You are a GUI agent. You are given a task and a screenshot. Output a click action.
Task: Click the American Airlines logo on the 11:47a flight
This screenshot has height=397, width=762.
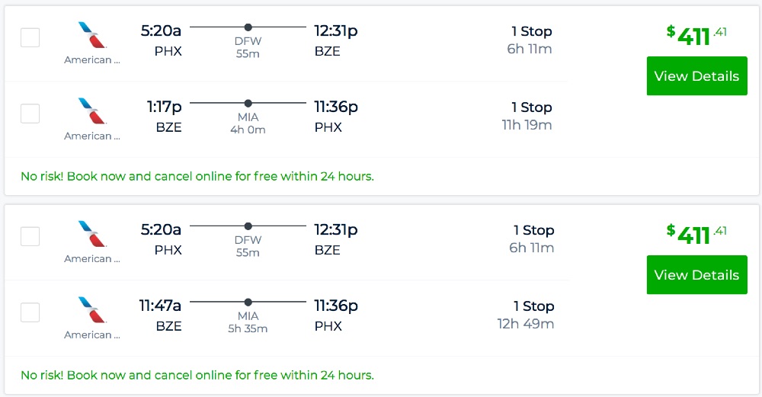tap(92, 310)
